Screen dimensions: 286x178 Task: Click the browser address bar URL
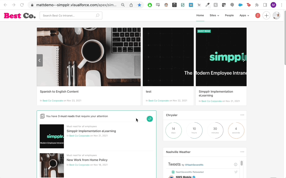coord(76,5)
